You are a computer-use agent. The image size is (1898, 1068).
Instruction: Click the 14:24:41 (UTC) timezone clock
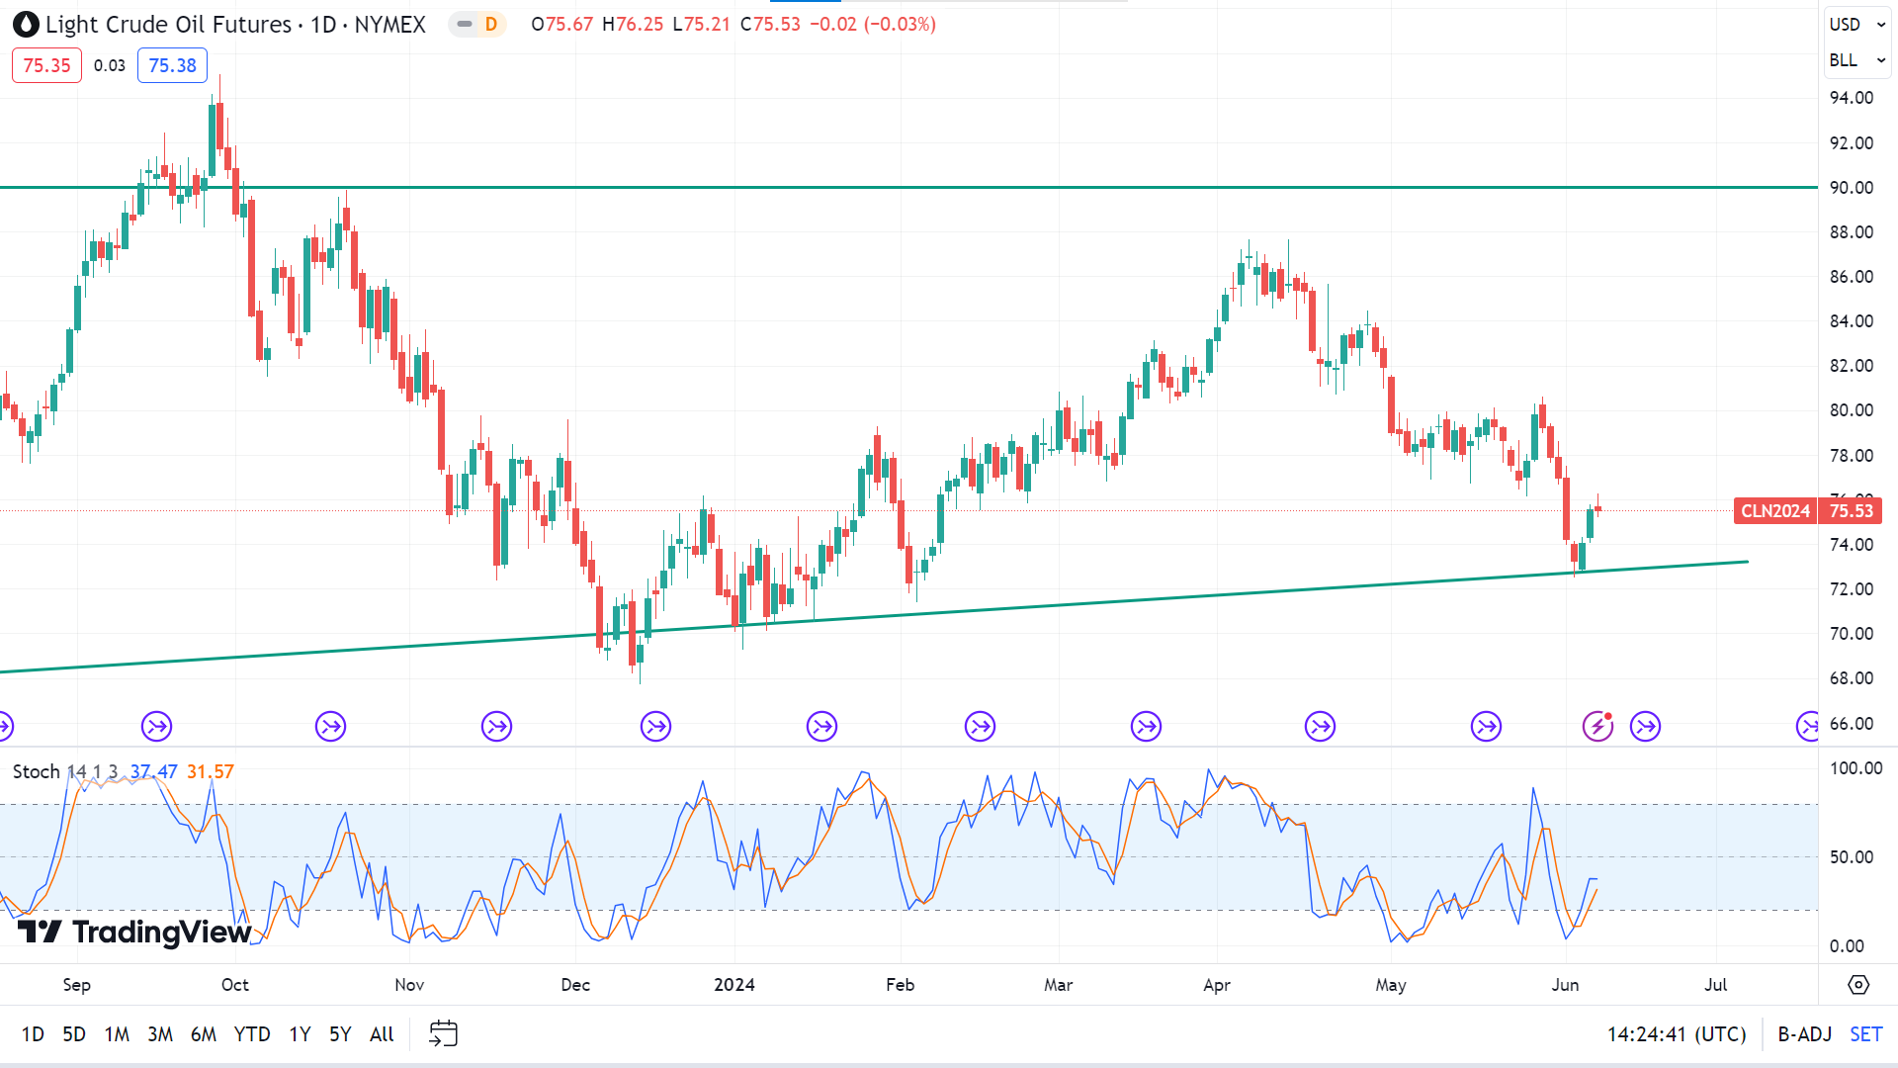coord(1677,1034)
